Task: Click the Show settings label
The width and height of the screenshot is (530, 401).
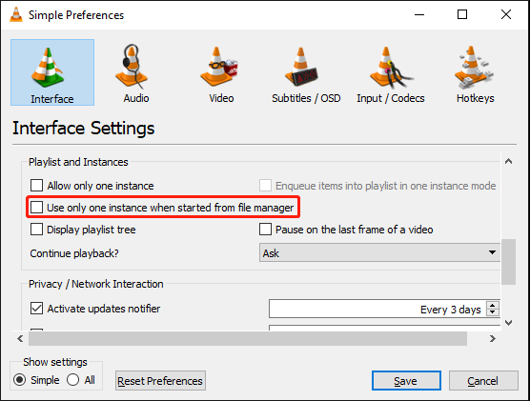Action: pos(55,362)
